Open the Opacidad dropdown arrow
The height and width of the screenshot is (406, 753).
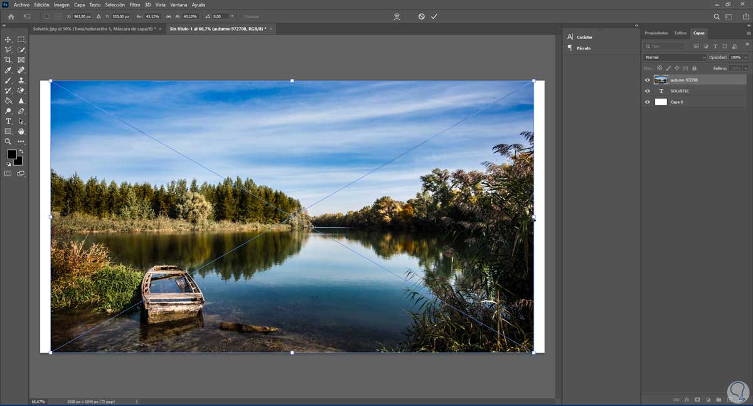coord(745,57)
